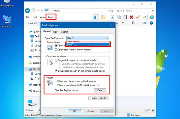Open the Recycle Bin desktop icon
180x119 pixels.
click(7, 3)
